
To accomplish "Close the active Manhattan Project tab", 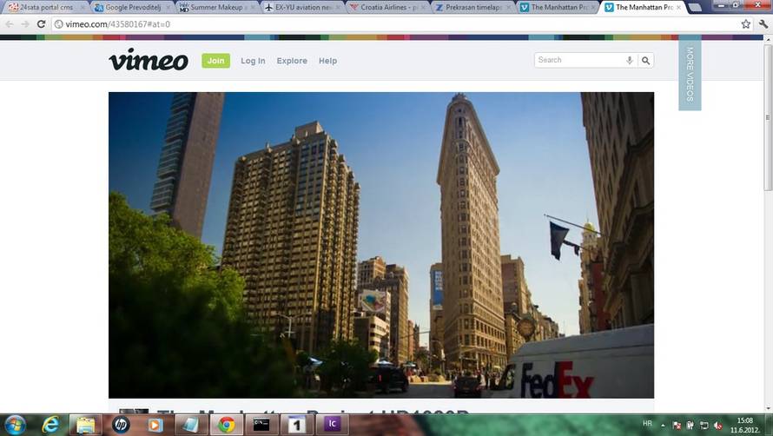I will tap(679, 8).
